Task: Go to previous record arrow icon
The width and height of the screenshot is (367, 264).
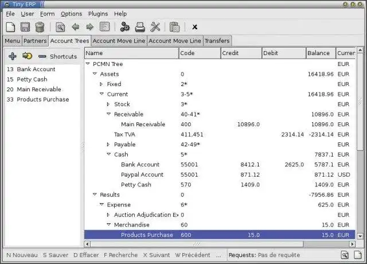Action: point(75,27)
